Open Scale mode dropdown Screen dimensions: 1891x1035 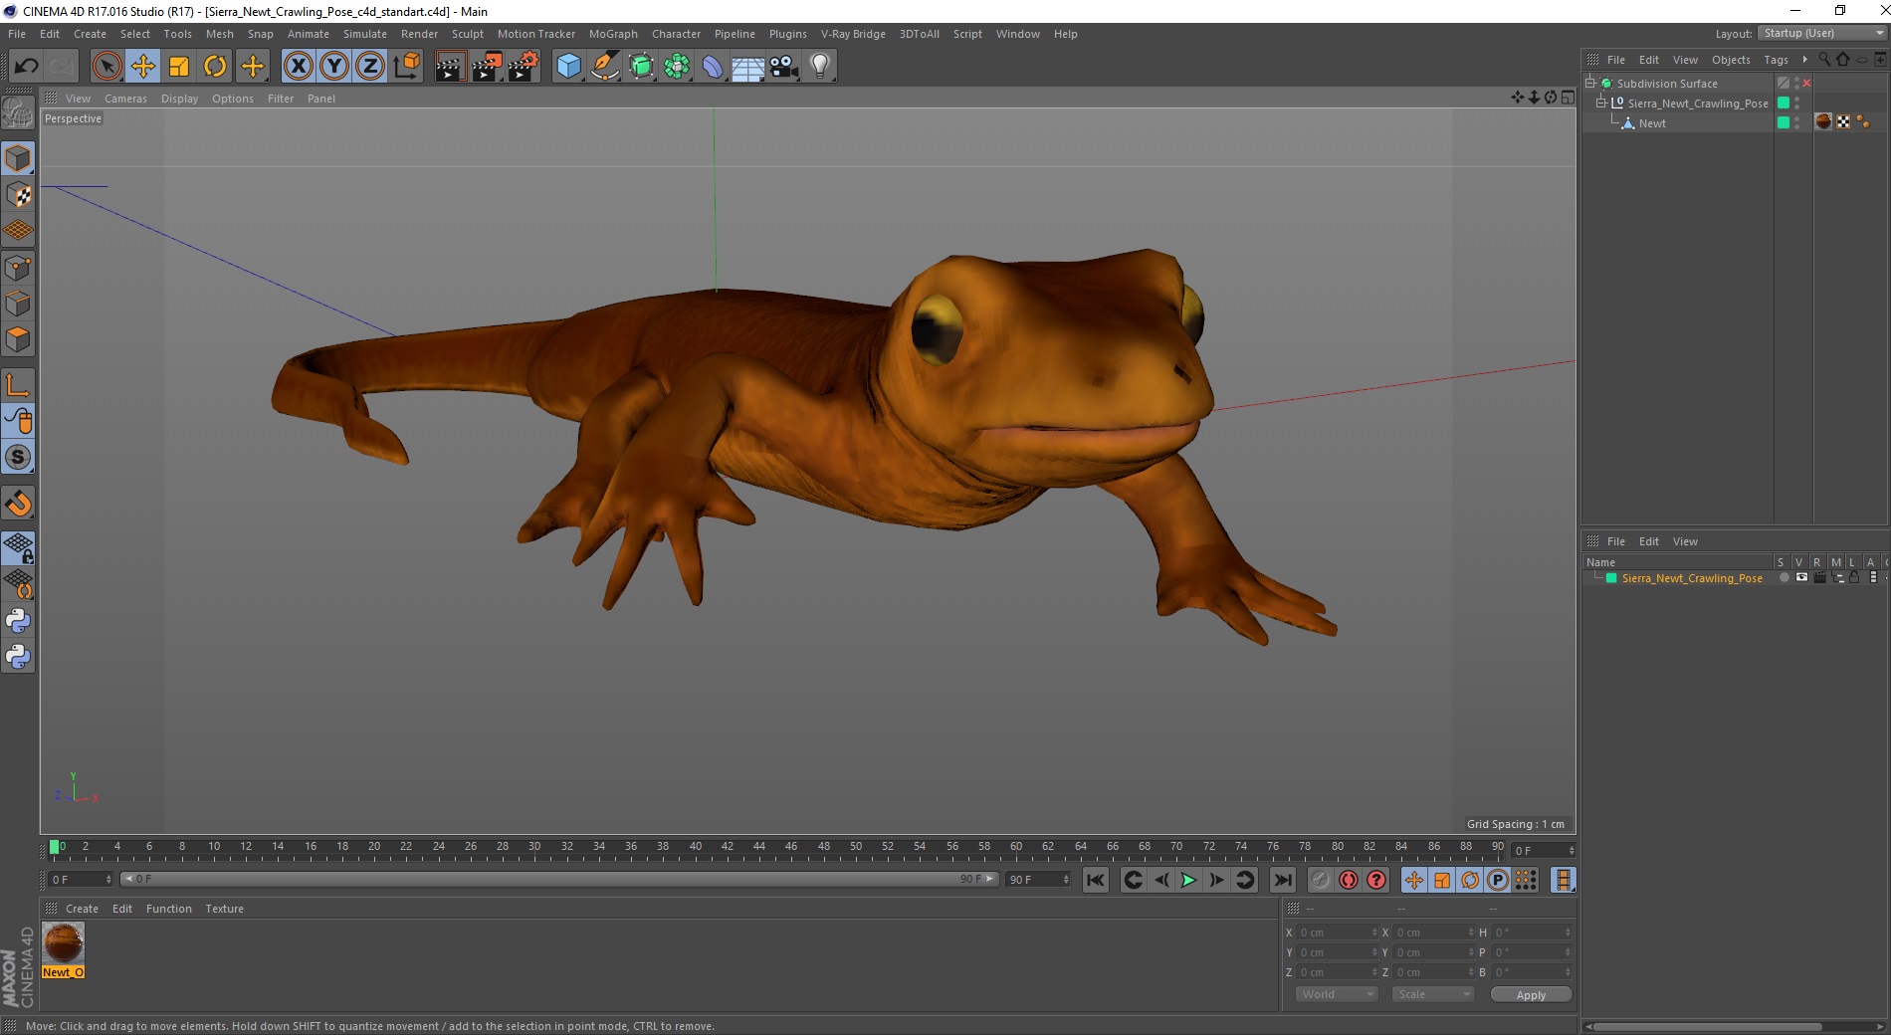pyautogui.click(x=1432, y=994)
